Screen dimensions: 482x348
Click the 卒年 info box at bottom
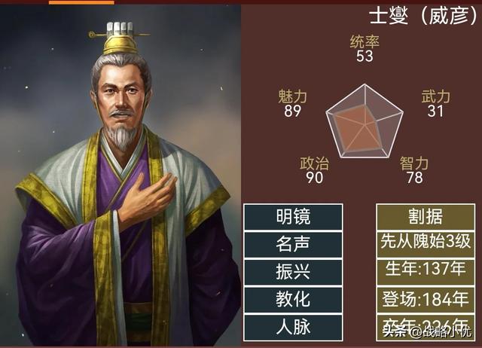click(x=426, y=328)
